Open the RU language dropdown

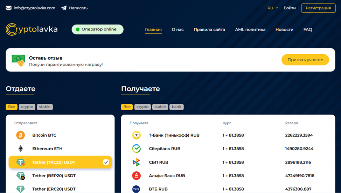pos(273,8)
